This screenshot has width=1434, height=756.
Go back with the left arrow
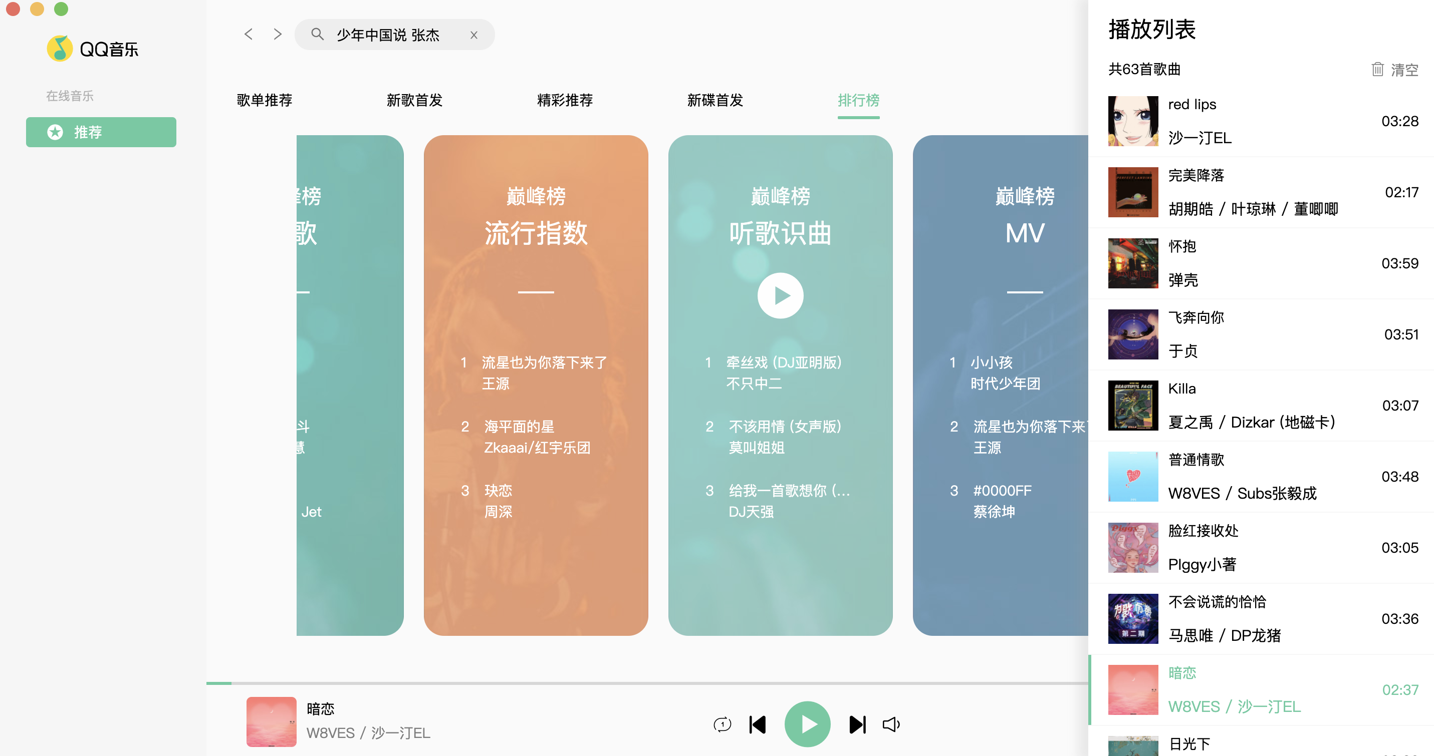pos(249,35)
